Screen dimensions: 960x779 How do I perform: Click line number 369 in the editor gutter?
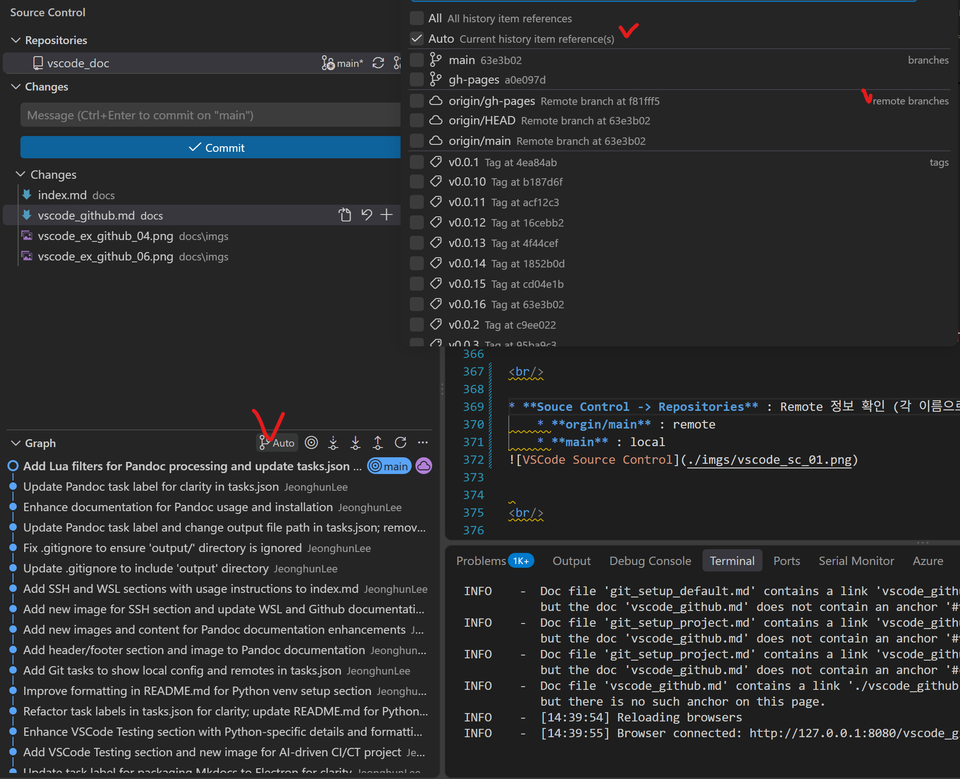tap(473, 407)
